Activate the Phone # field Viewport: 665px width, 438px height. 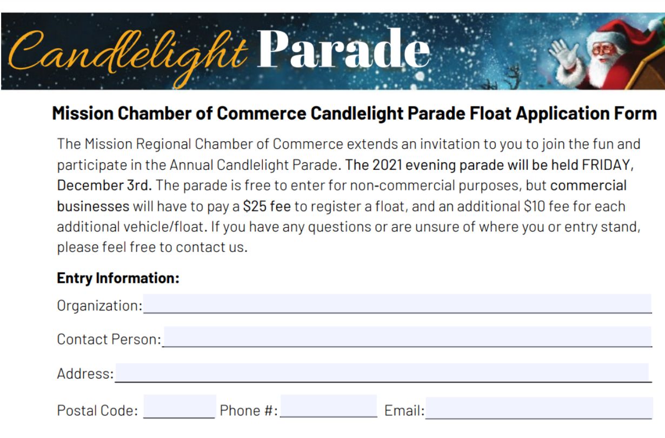329,406
